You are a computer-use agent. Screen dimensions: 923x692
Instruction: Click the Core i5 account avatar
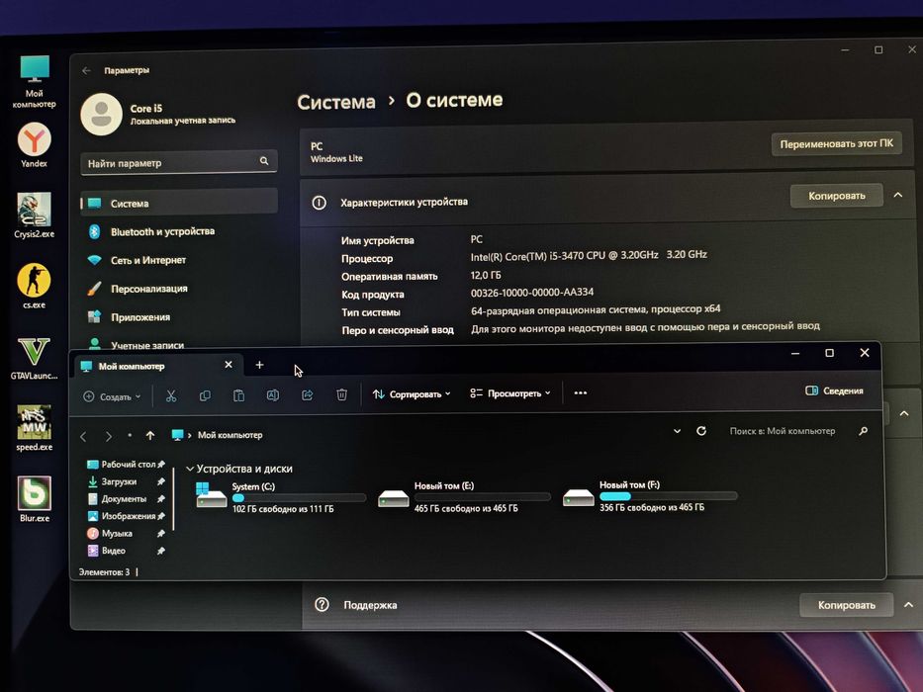101,114
